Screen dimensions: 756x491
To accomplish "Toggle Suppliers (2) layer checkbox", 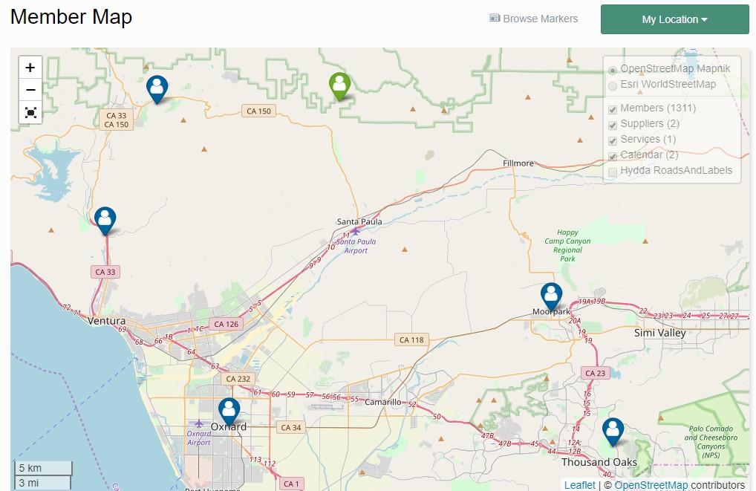I will pos(613,126).
